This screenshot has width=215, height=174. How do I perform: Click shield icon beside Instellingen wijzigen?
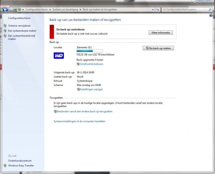point(78,89)
